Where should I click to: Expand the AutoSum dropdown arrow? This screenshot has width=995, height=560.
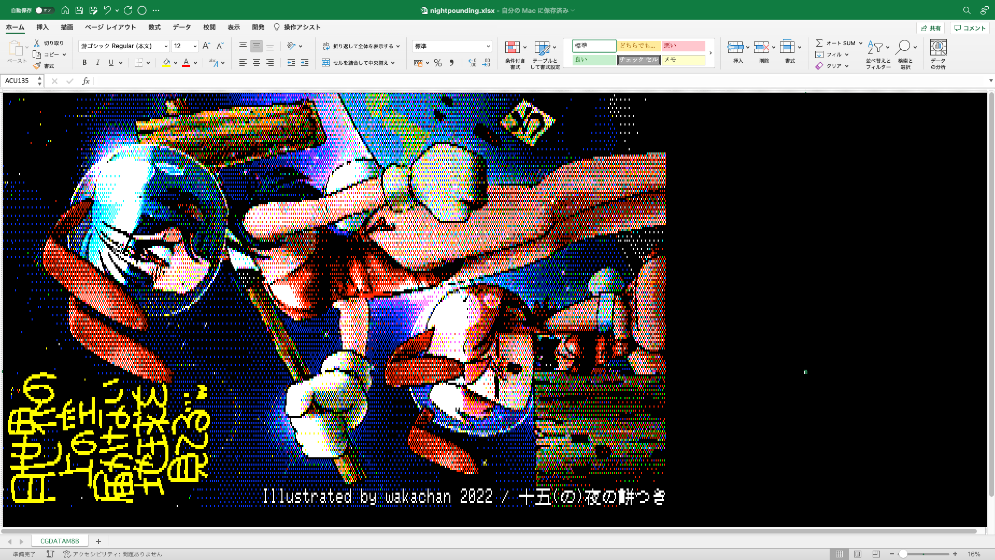click(861, 43)
